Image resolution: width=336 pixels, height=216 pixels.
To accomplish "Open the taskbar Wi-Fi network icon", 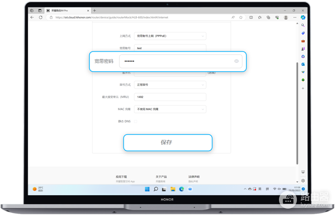I will click(x=275, y=189).
